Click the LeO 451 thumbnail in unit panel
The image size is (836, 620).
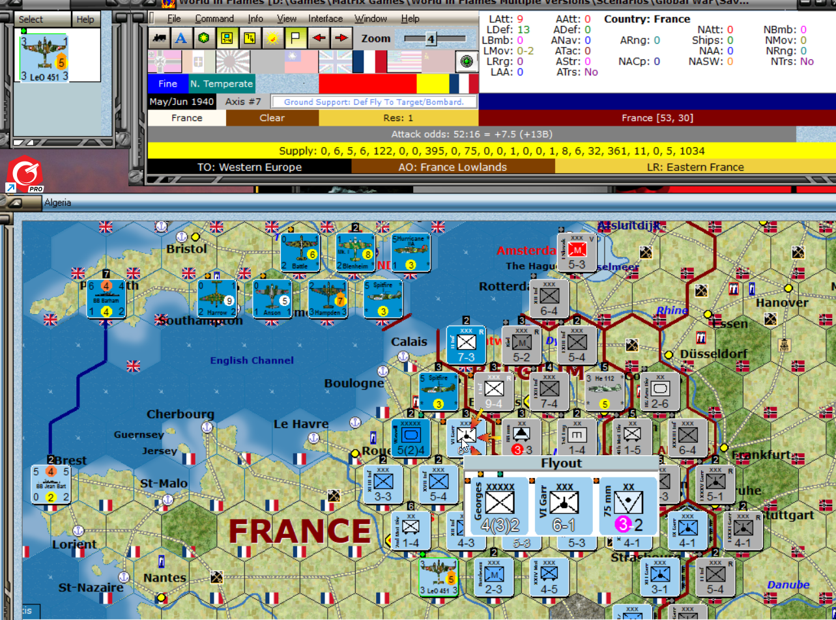point(44,58)
